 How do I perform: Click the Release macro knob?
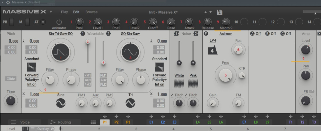208,22
